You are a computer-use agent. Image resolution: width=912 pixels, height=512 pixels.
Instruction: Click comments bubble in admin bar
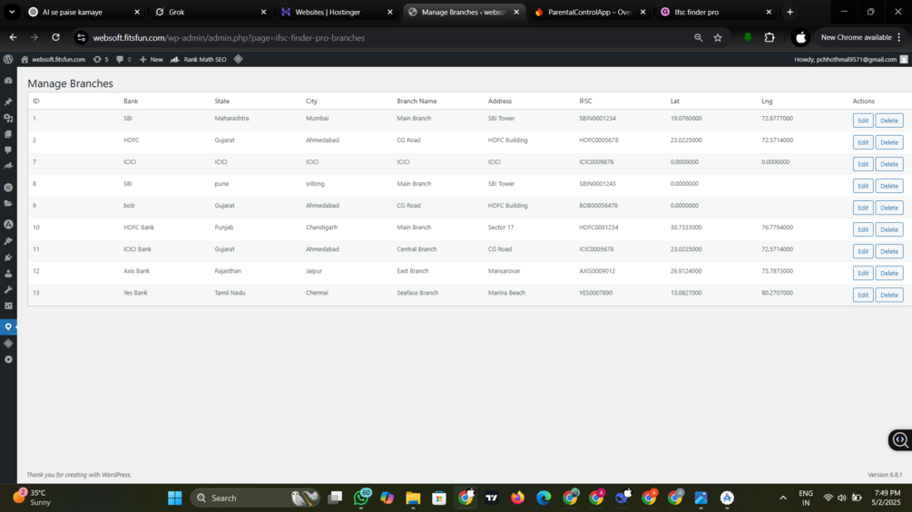pyautogui.click(x=123, y=59)
